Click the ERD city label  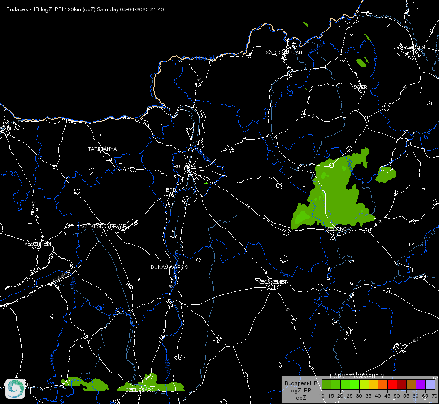pos(171,190)
